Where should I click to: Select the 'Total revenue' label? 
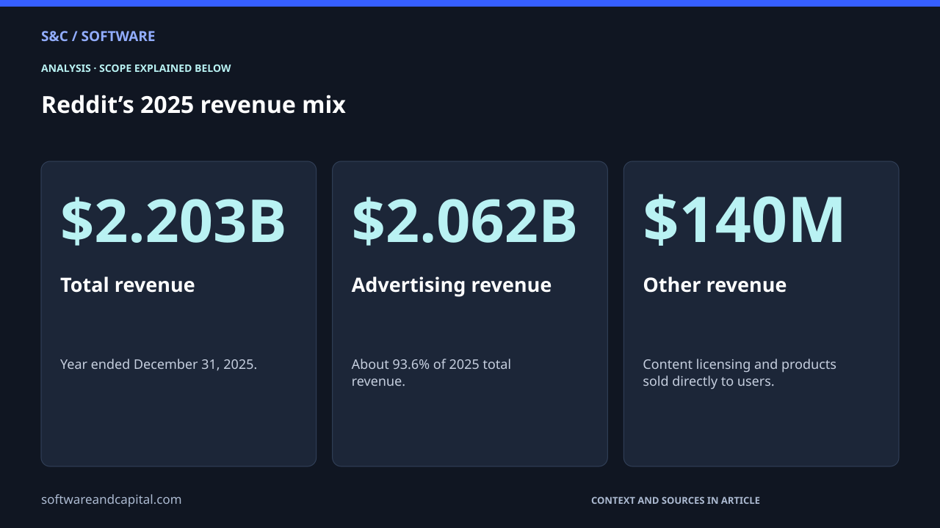tap(128, 285)
